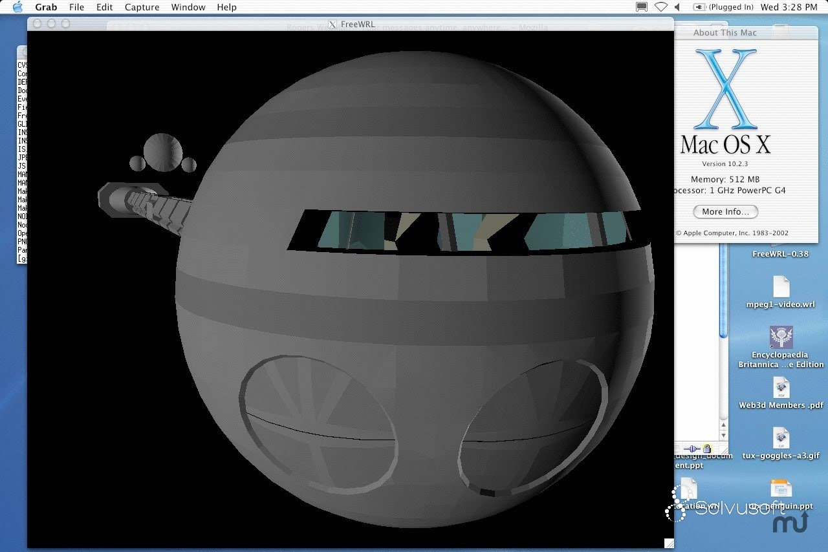Select the mpeg1-video.wrl file icon
Screen dimensions: 828x552
pyautogui.click(x=781, y=286)
